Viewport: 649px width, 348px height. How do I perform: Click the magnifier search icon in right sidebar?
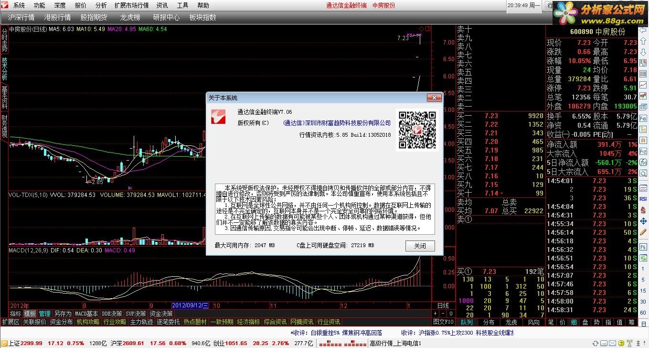click(x=643, y=174)
